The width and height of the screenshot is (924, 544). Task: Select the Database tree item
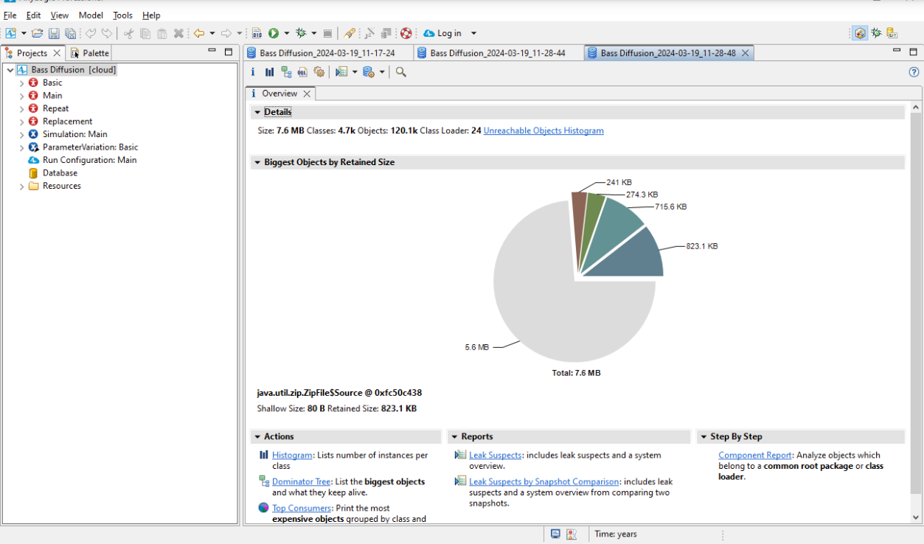(60, 173)
